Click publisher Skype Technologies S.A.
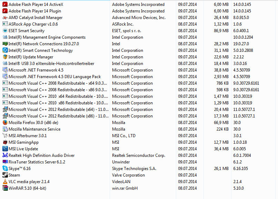This screenshot has width=278, height=199. click(x=134, y=169)
